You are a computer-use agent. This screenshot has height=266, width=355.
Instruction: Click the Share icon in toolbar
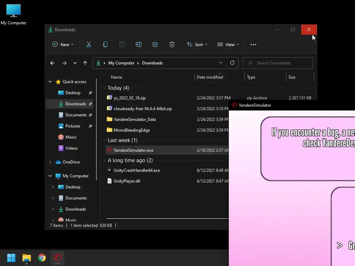tap(155, 45)
